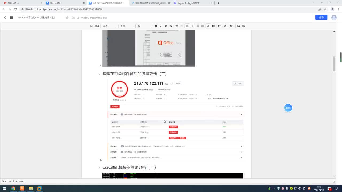The height and width of the screenshot is (192, 342).
Task: Click the address bar URL
Action: coord(69,9)
